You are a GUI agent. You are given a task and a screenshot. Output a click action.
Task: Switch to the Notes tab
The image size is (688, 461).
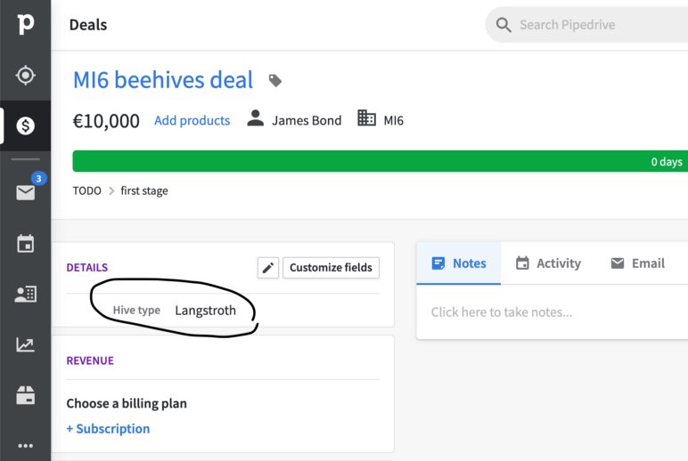tap(459, 263)
